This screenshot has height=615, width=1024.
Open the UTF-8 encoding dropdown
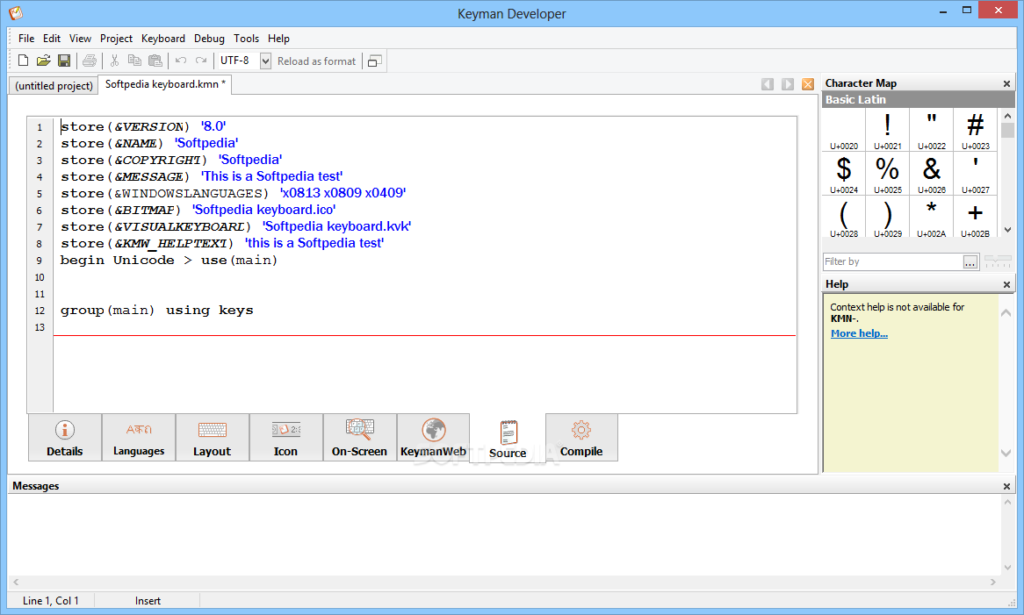[266, 61]
